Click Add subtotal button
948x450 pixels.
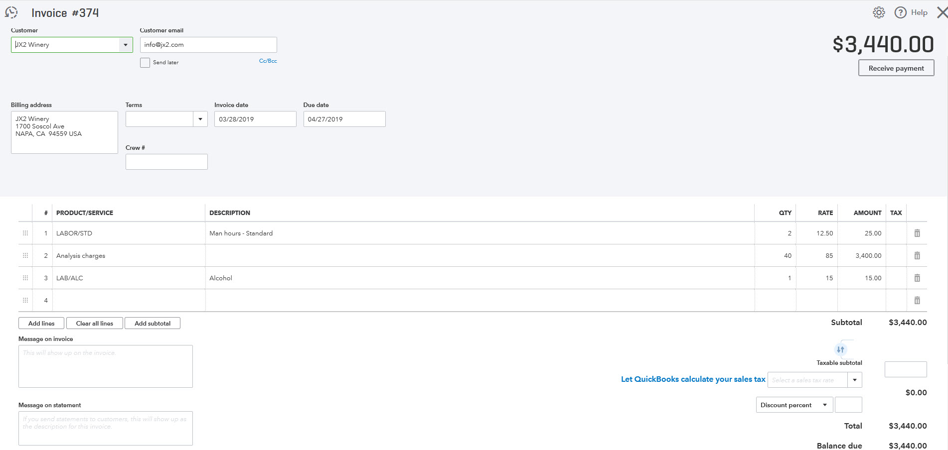click(x=153, y=323)
